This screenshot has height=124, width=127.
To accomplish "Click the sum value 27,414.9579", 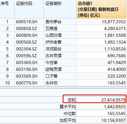I will click(x=113, y=100).
